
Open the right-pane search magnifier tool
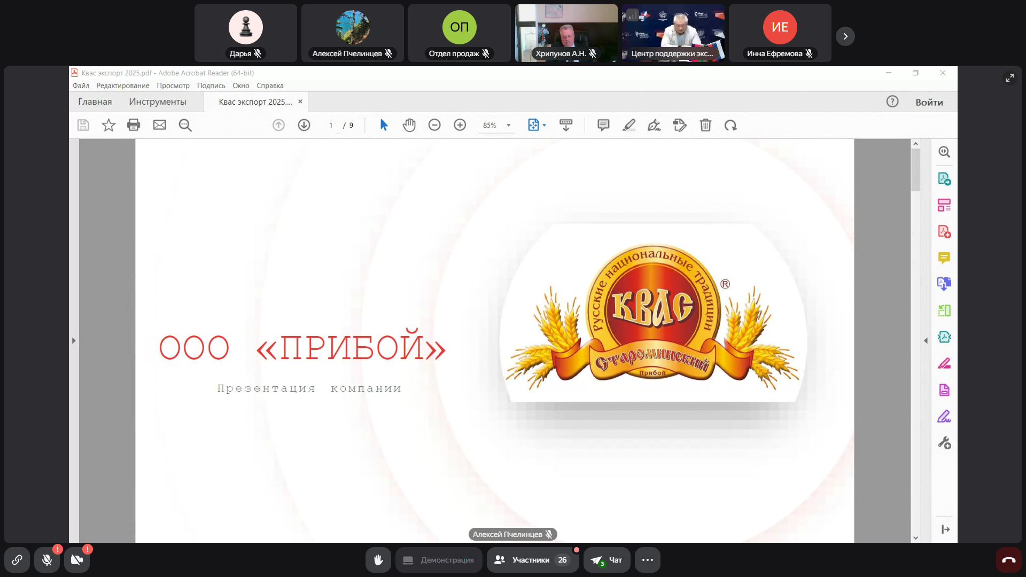pyautogui.click(x=944, y=152)
